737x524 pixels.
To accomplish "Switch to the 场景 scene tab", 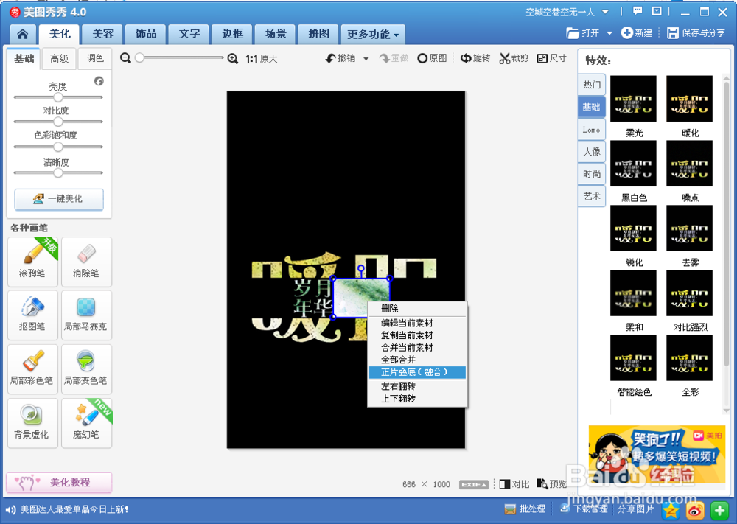I will (x=276, y=34).
